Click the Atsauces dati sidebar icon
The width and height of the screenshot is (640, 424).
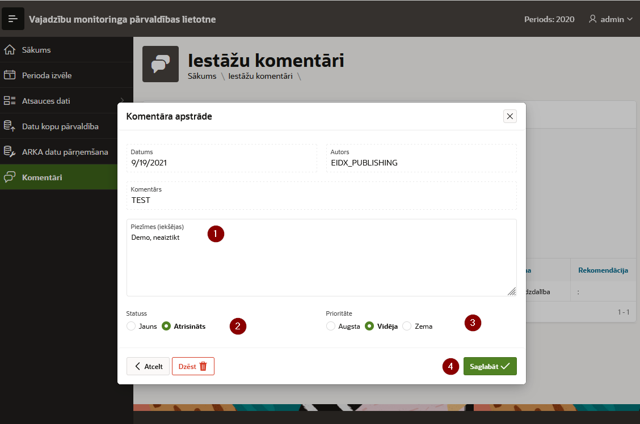[x=9, y=100]
